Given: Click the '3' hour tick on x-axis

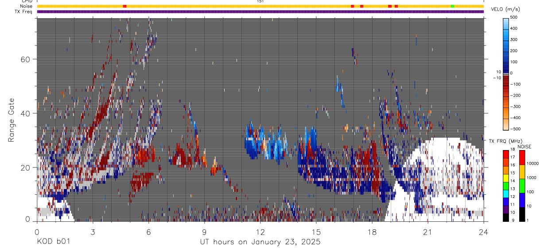Looking at the screenshot, I should (93, 232).
